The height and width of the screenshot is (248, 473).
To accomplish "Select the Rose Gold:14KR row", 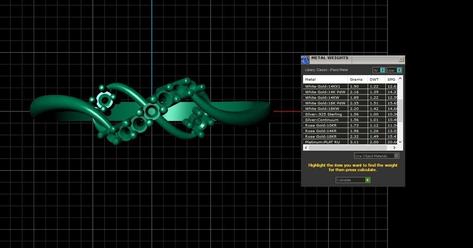I will 350,131.
